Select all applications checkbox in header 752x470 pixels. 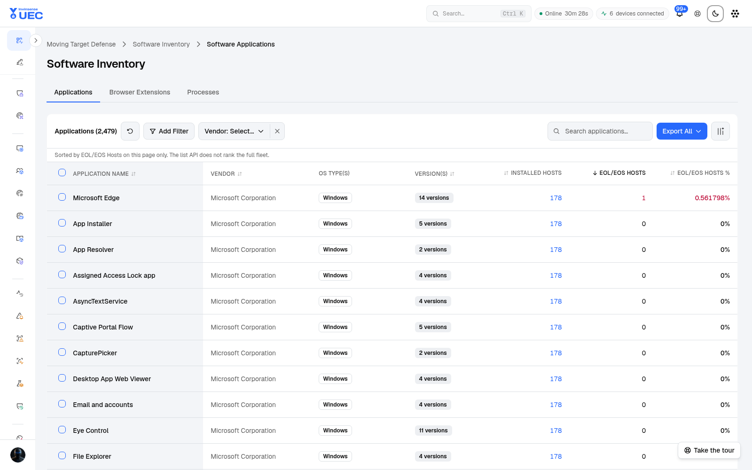[62, 172]
